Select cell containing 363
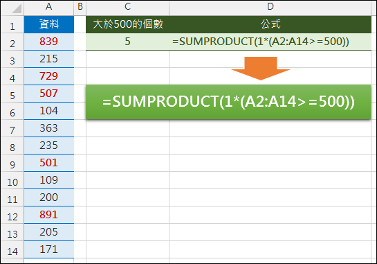Viewport: 377px width, 264px height. 49,128
